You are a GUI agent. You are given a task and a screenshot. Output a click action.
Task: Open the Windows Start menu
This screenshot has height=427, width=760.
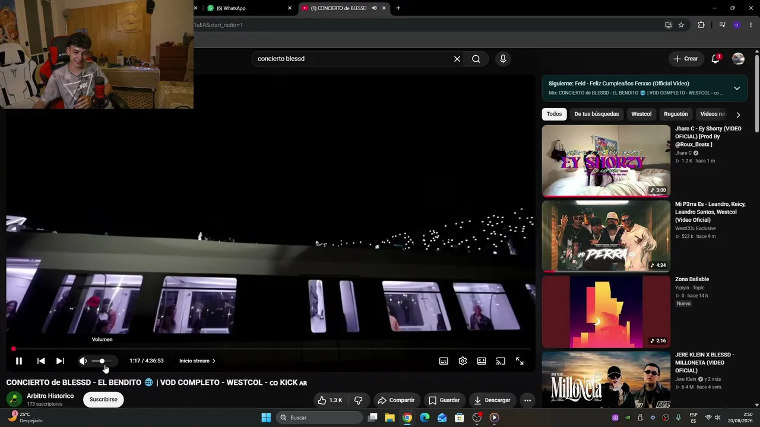click(x=266, y=418)
